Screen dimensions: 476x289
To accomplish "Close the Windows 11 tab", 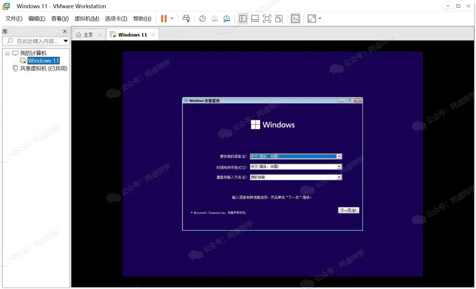I will point(153,35).
